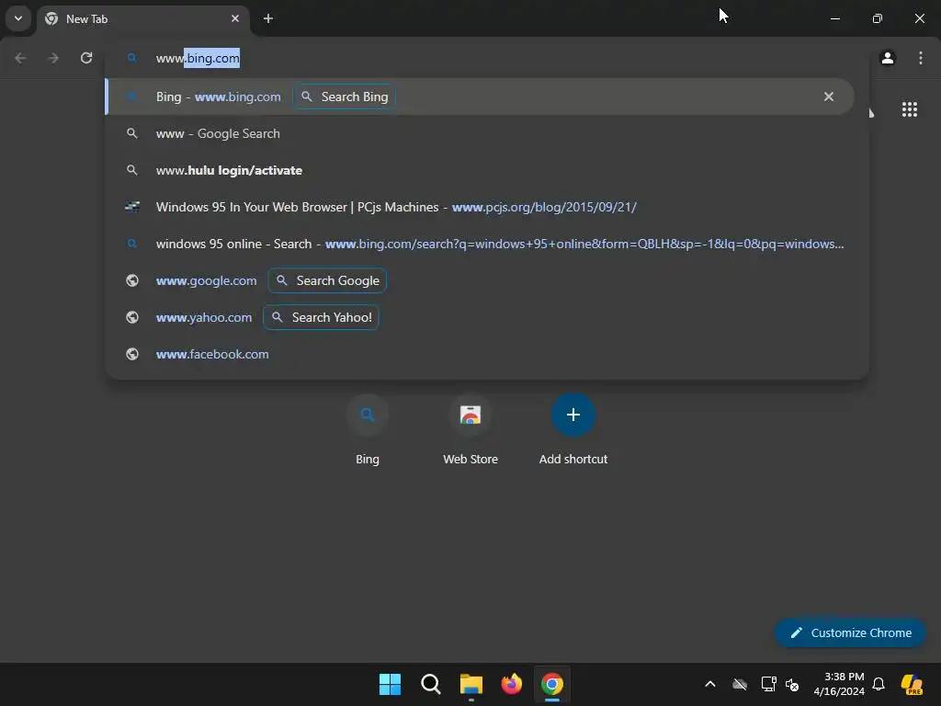941x706 pixels.
Task: Click Customize Chrome button
Action: (850, 632)
